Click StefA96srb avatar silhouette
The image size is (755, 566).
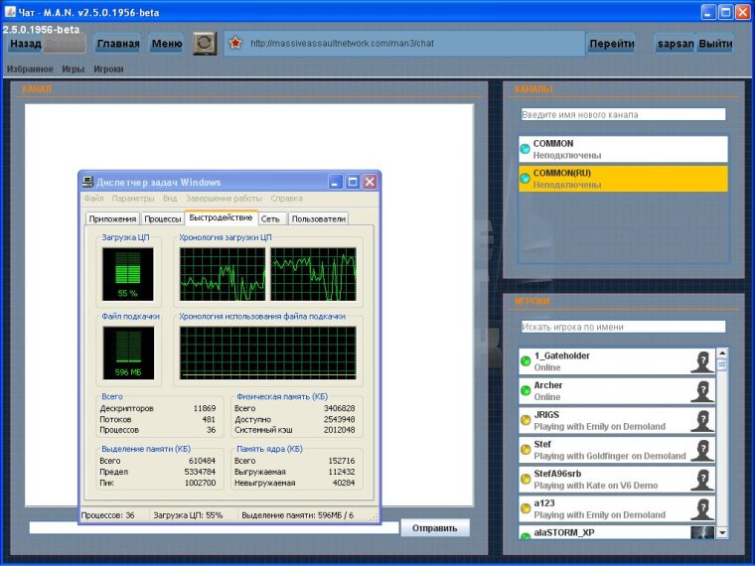coord(702,480)
